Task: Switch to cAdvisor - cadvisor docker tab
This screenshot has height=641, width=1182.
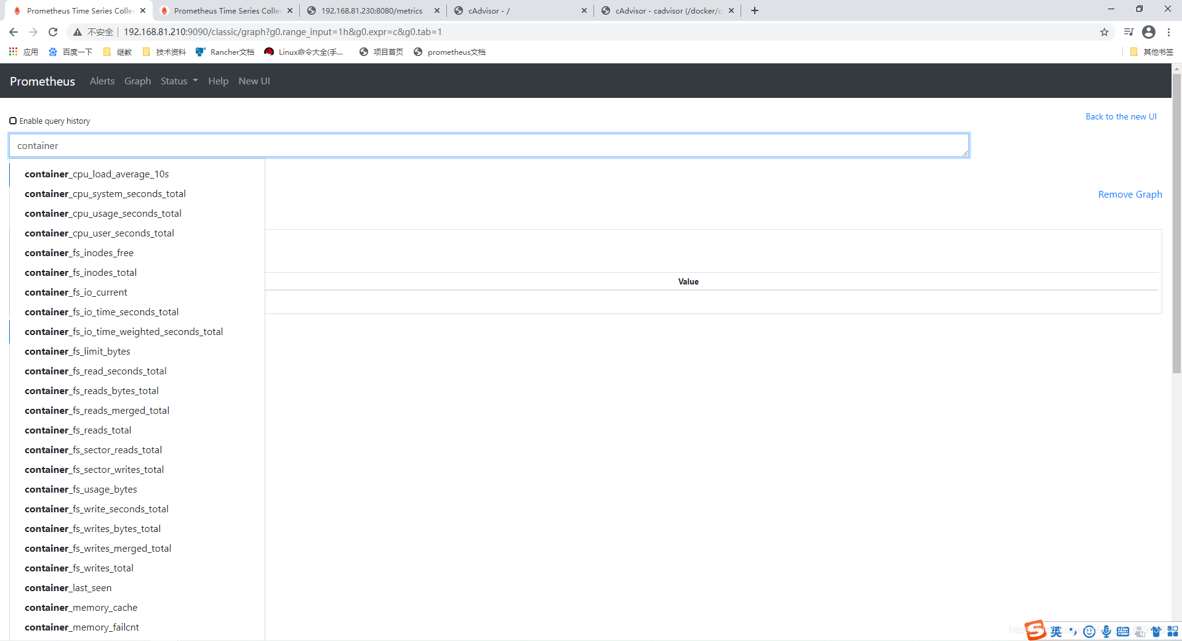Action: point(668,10)
